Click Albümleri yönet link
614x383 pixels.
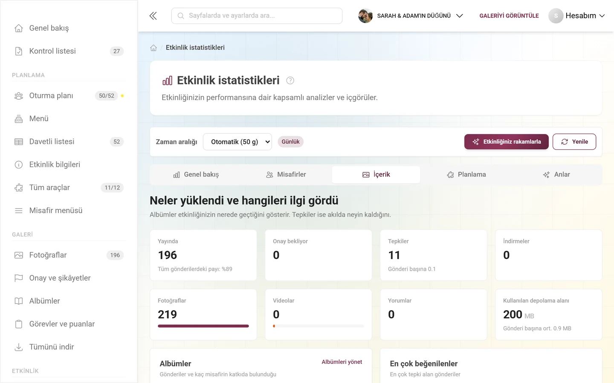342,362
